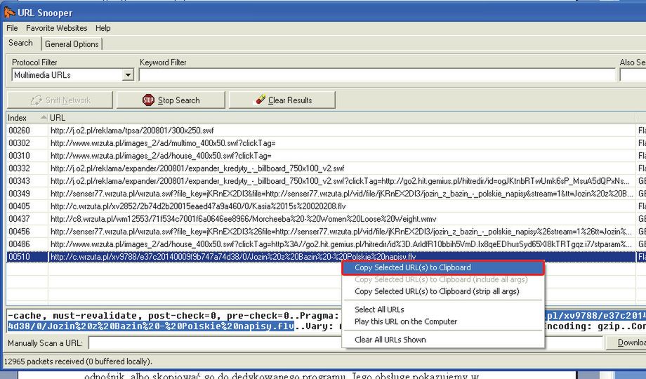The image size is (646, 379).
Task: Select the Multimedia URLs combo box
Action: click(x=72, y=75)
